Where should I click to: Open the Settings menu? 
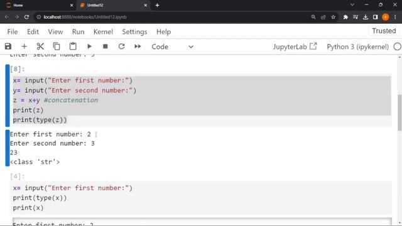[x=134, y=32]
